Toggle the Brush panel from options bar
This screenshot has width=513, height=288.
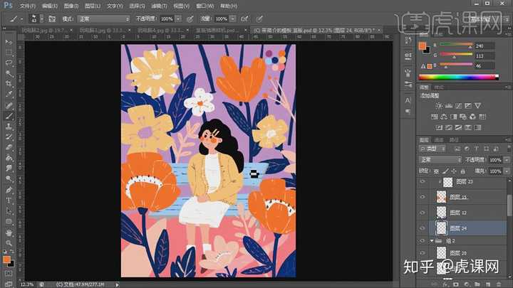[x=52, y=19]
